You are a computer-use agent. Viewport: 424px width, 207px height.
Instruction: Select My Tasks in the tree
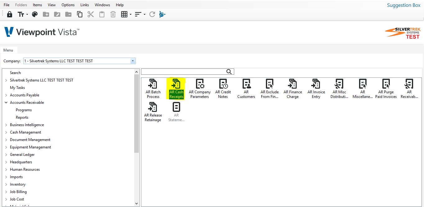(17, 88)
